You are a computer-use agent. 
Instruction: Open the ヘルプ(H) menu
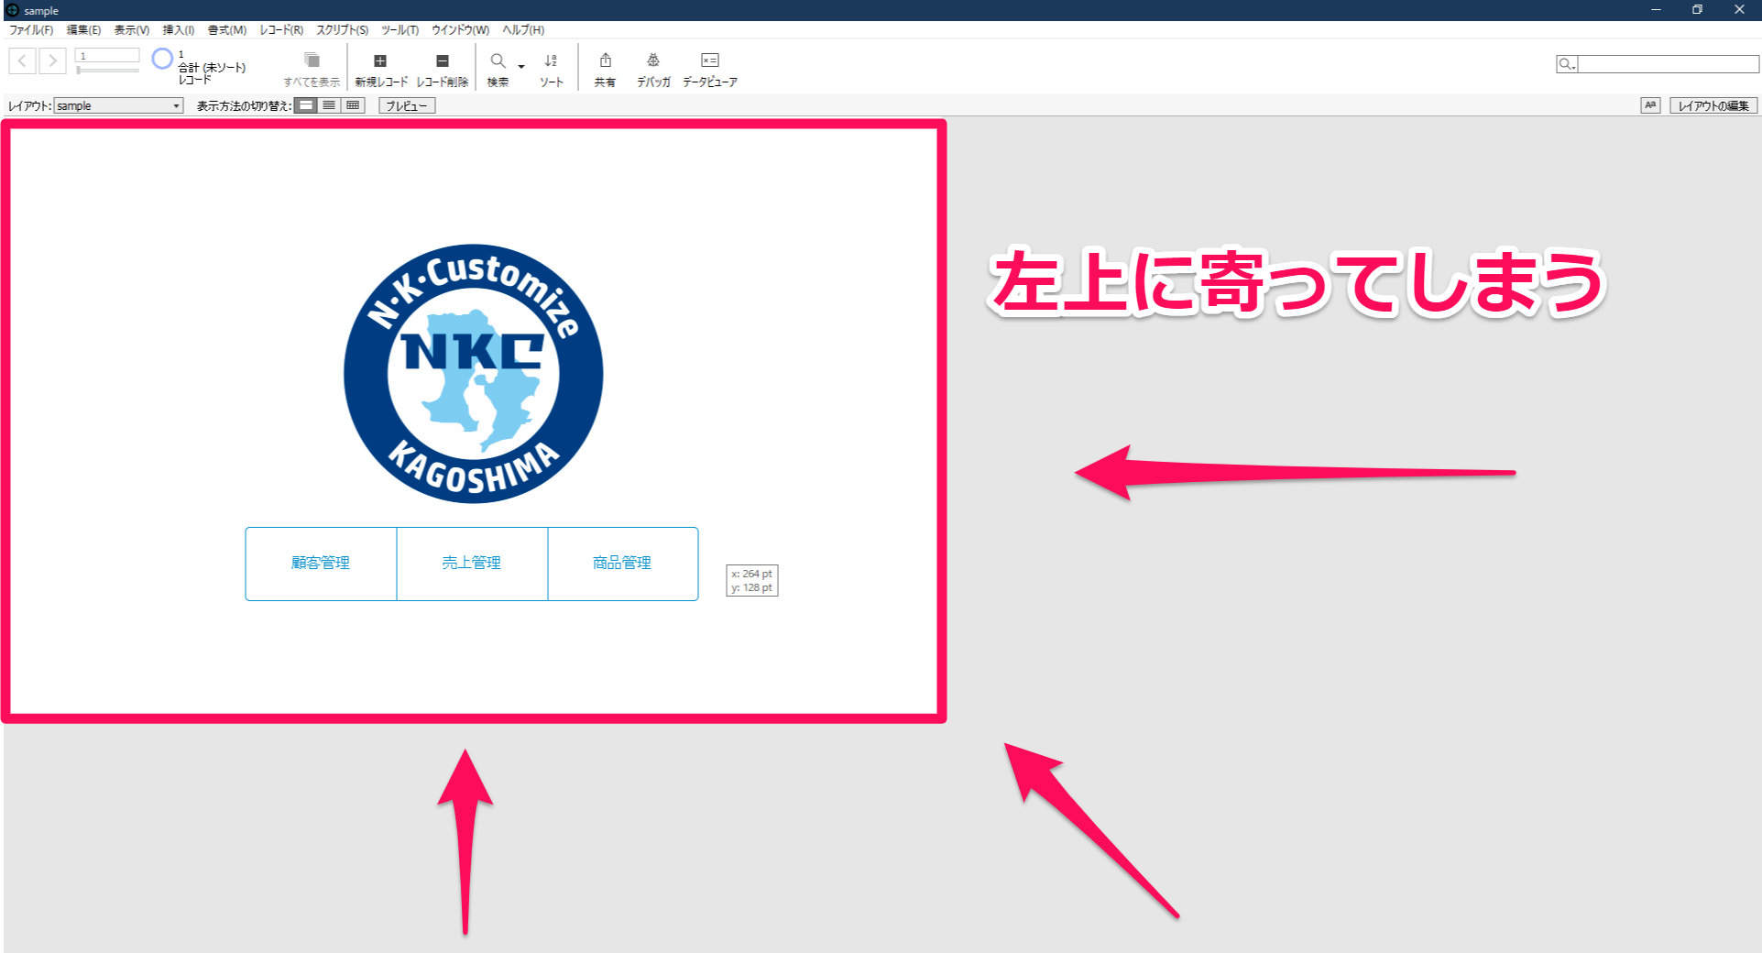pos(523,30)
